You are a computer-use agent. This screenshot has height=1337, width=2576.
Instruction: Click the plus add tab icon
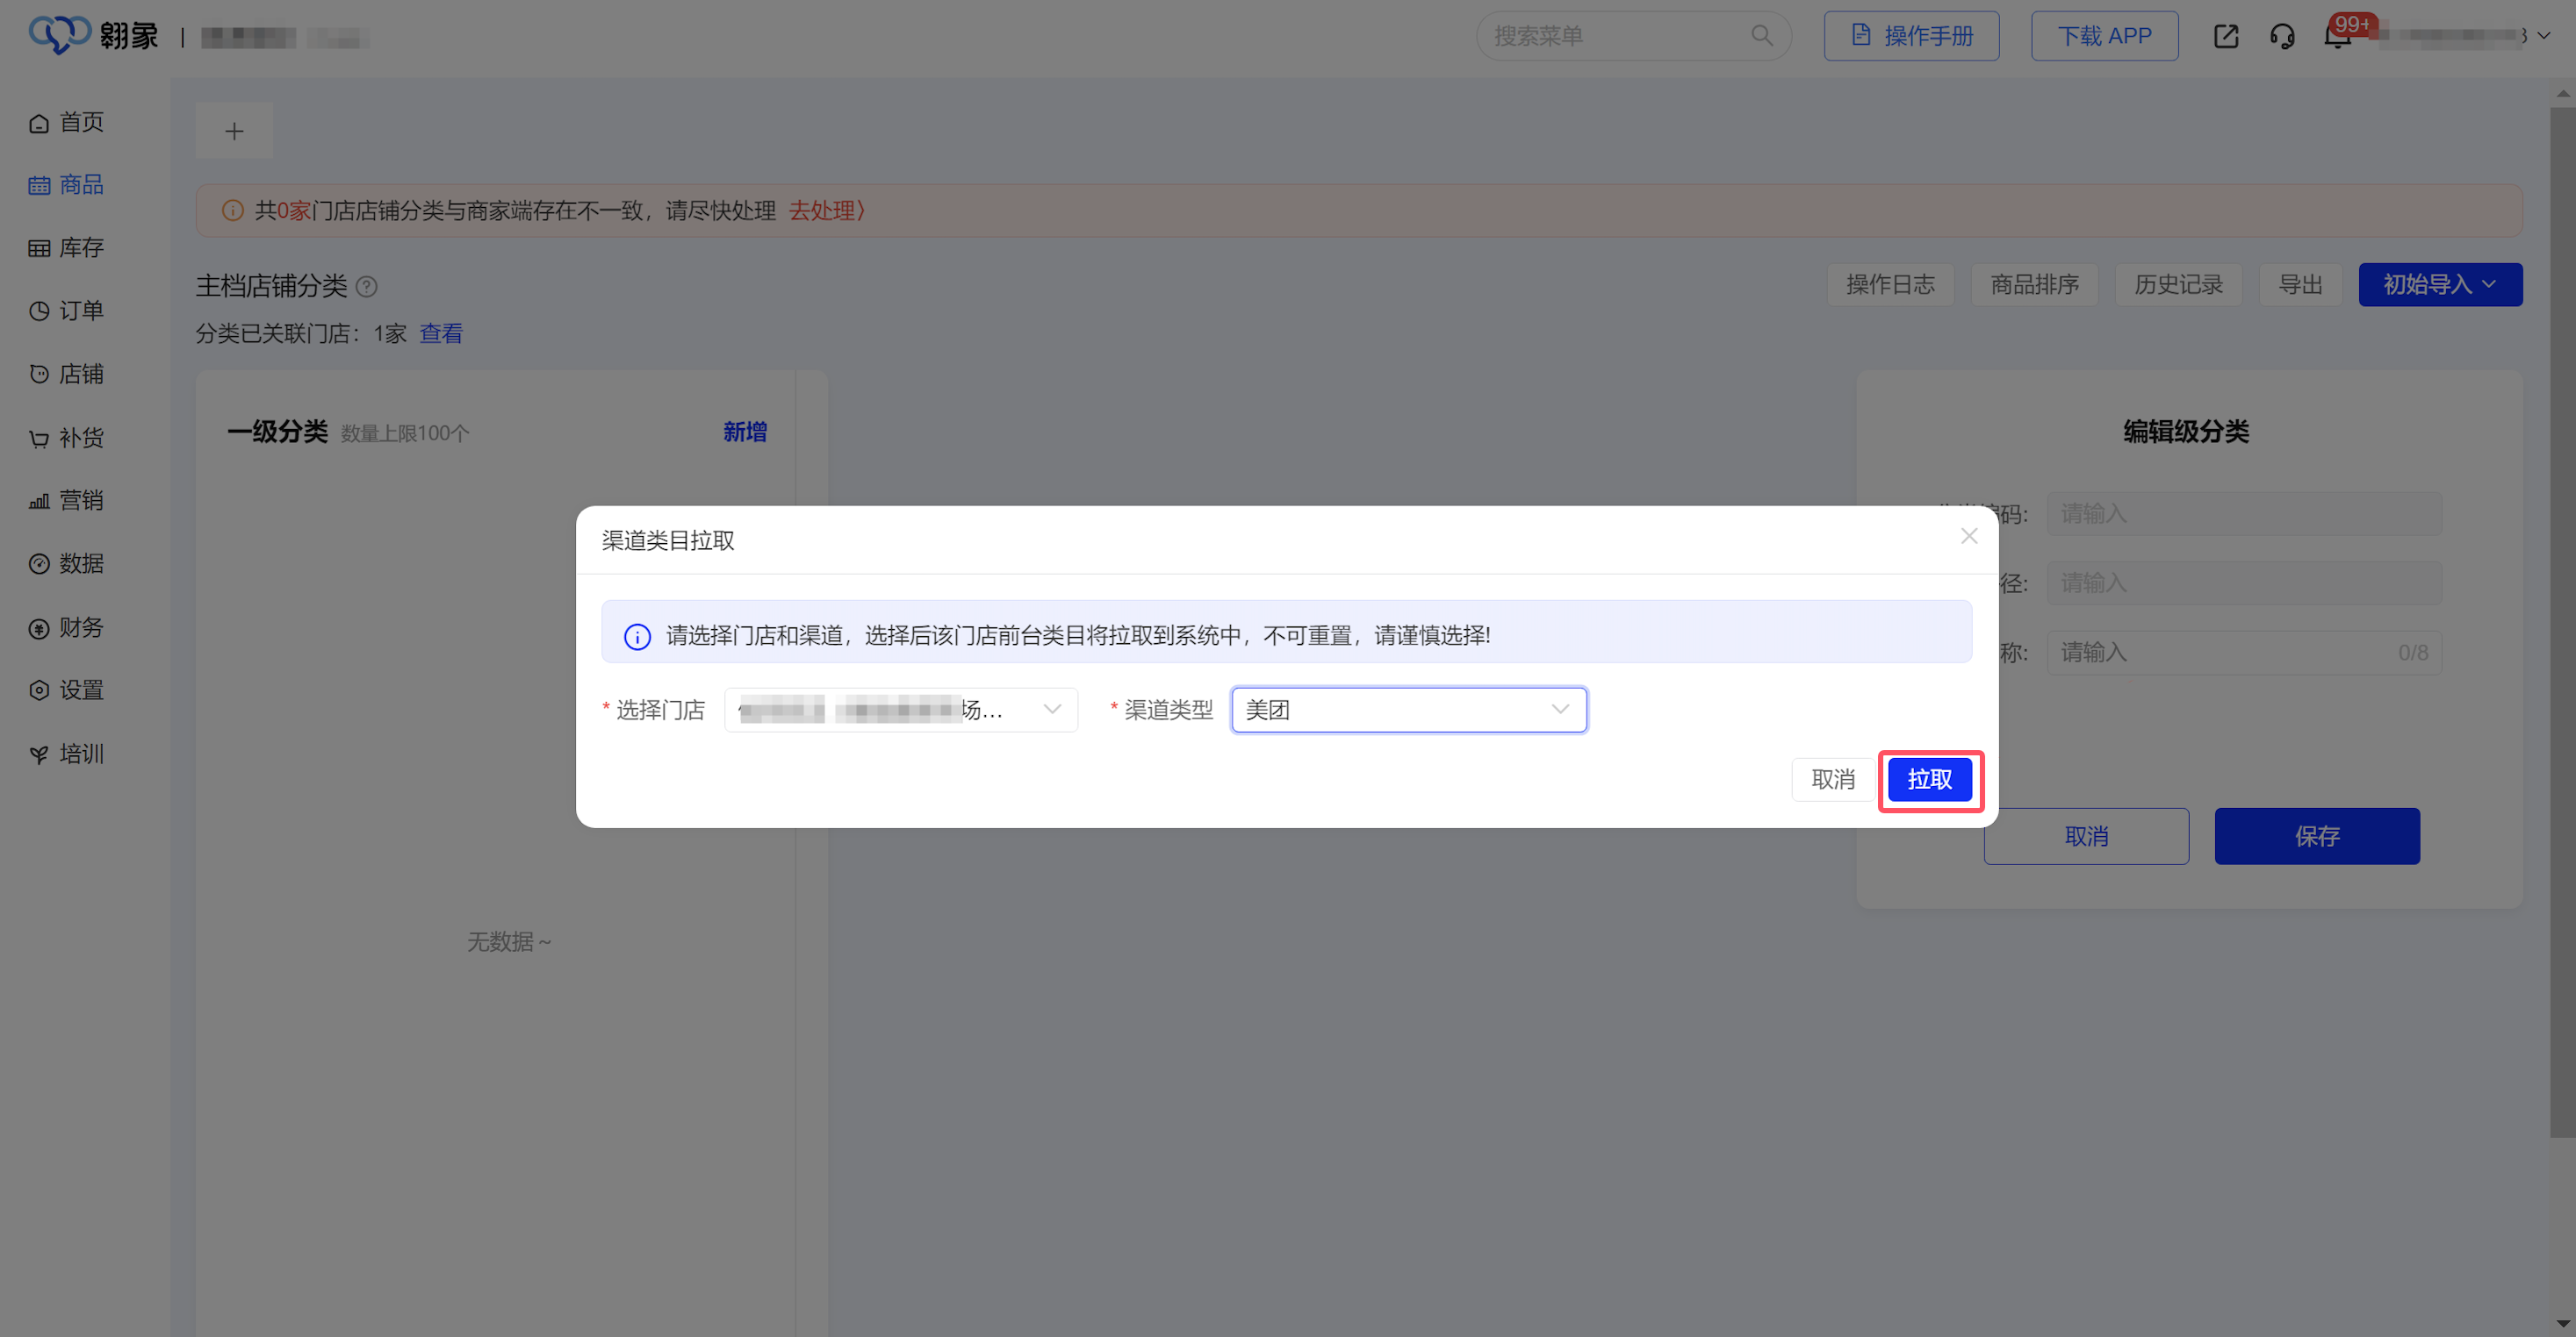click(x=234, y=131)
